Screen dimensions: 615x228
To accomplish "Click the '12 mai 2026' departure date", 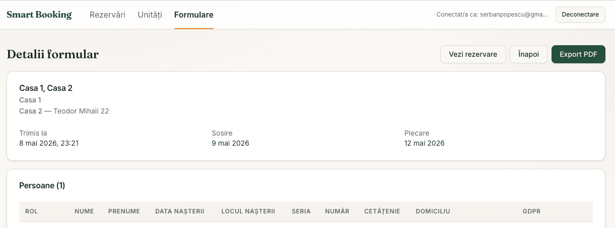I will coord(425,143).
